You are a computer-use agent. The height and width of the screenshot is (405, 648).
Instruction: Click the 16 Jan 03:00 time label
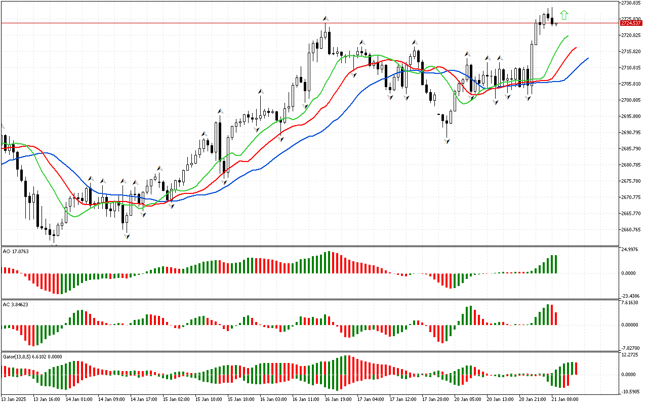[274, 399]
